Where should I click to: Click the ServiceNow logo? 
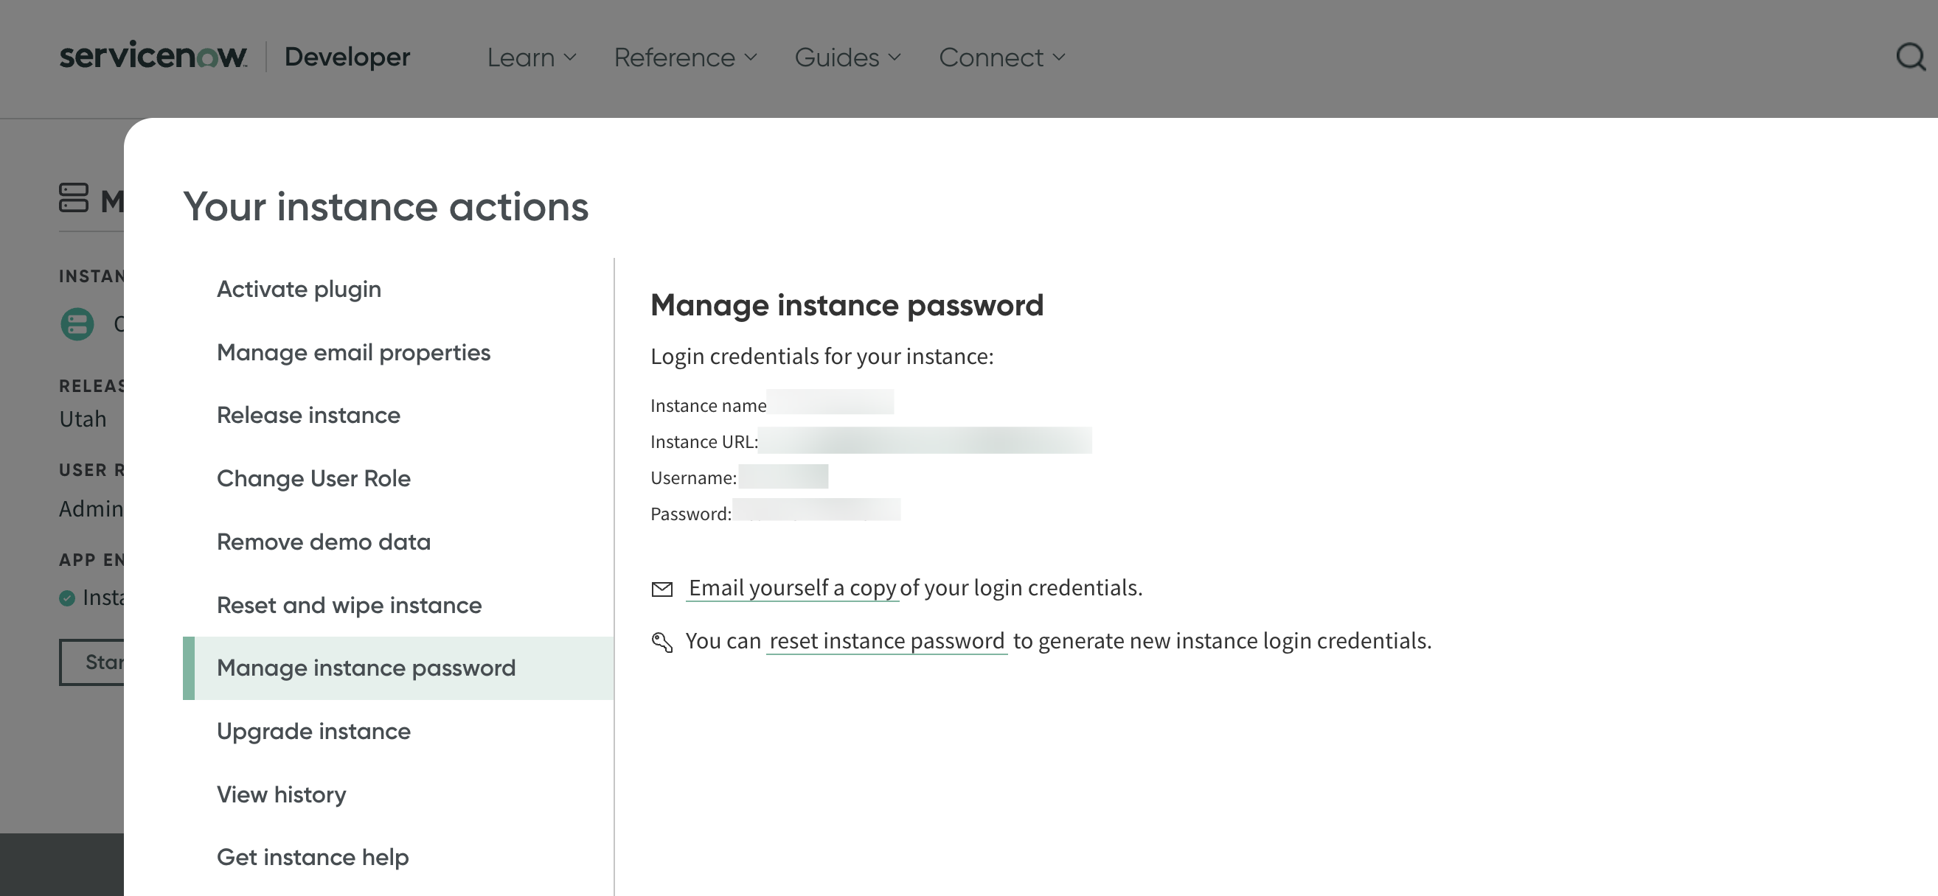pos(153,57)
